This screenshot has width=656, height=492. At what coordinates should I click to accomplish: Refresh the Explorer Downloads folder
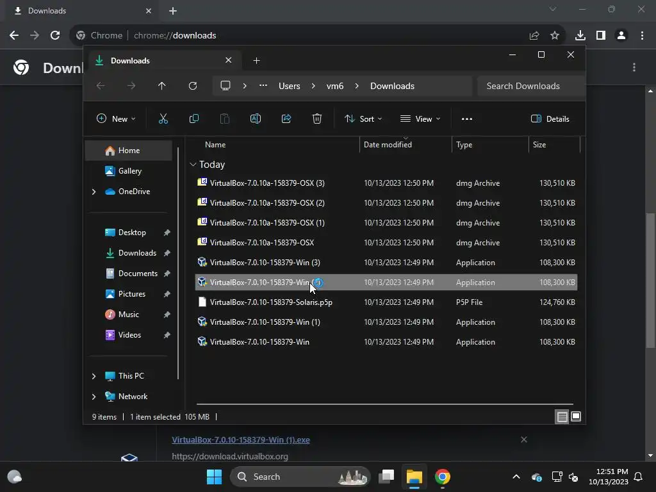pyautogui.click(x=192, y=86)
